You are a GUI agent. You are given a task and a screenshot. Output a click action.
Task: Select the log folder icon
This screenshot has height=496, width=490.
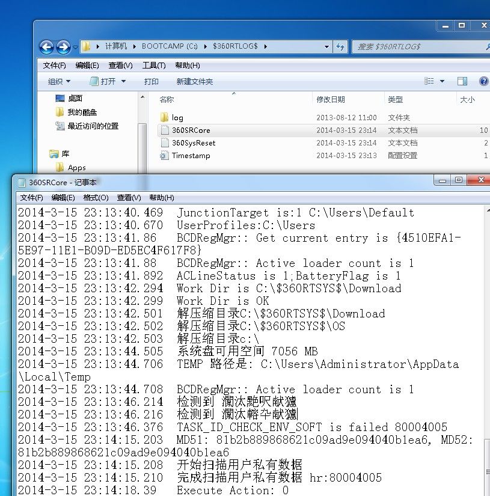coord(164,117)
